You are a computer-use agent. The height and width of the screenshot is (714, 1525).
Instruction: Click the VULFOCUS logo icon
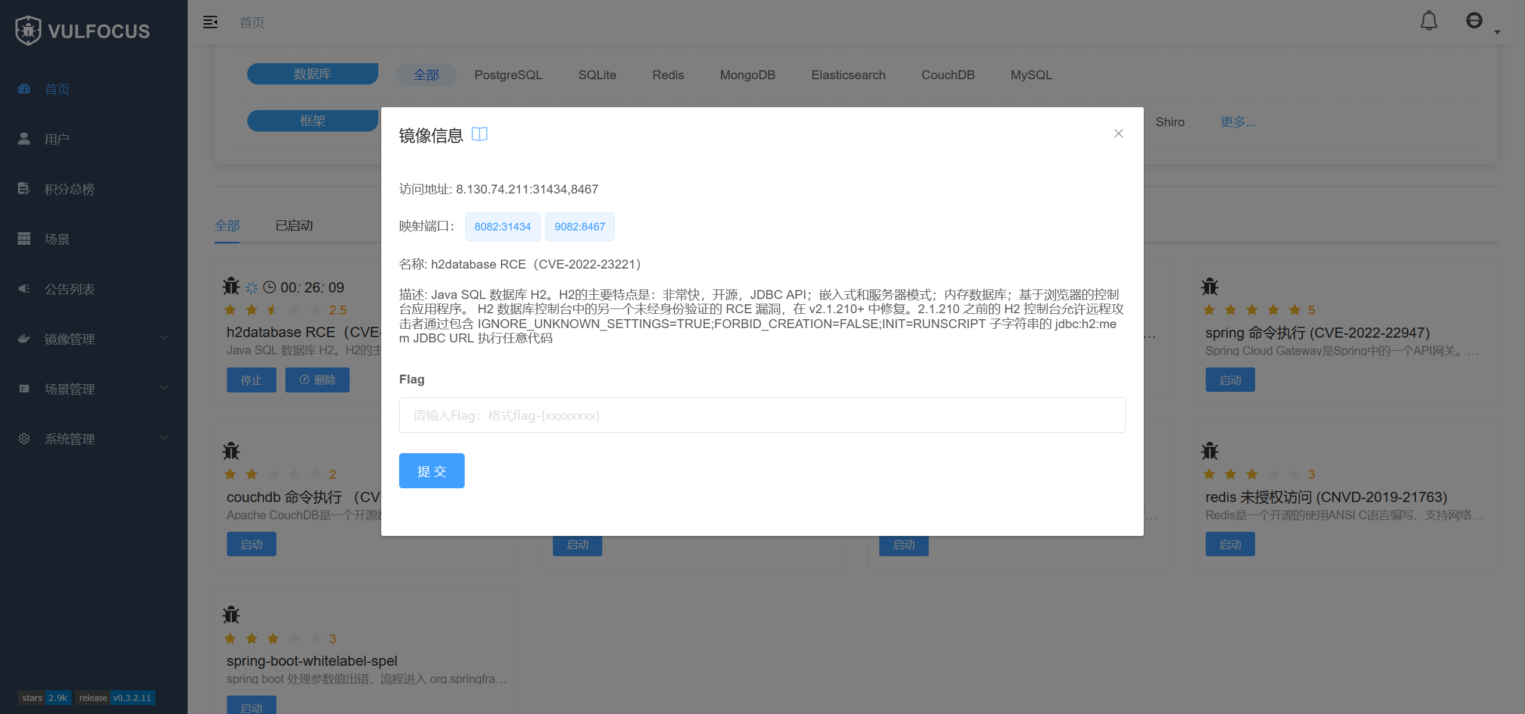coord(28,30)
